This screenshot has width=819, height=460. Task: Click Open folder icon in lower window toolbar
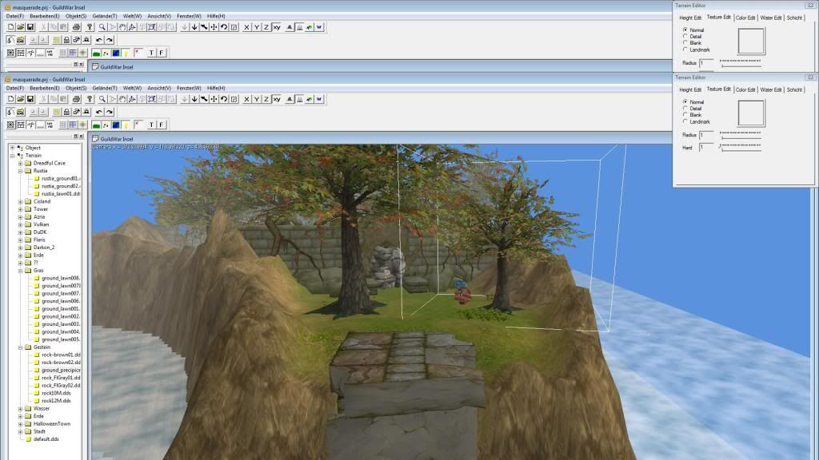[x=20, y=99]
